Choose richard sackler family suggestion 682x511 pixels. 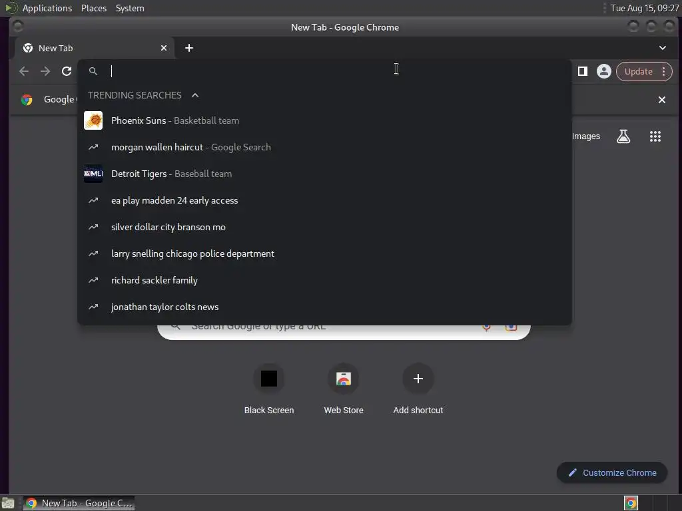pyautogui.click(x=324, y=280)
